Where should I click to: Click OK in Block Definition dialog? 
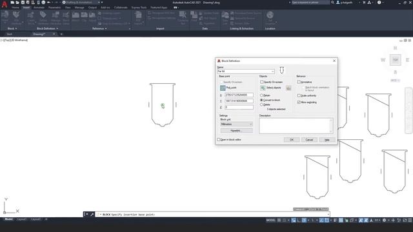[x=292, y=140]
